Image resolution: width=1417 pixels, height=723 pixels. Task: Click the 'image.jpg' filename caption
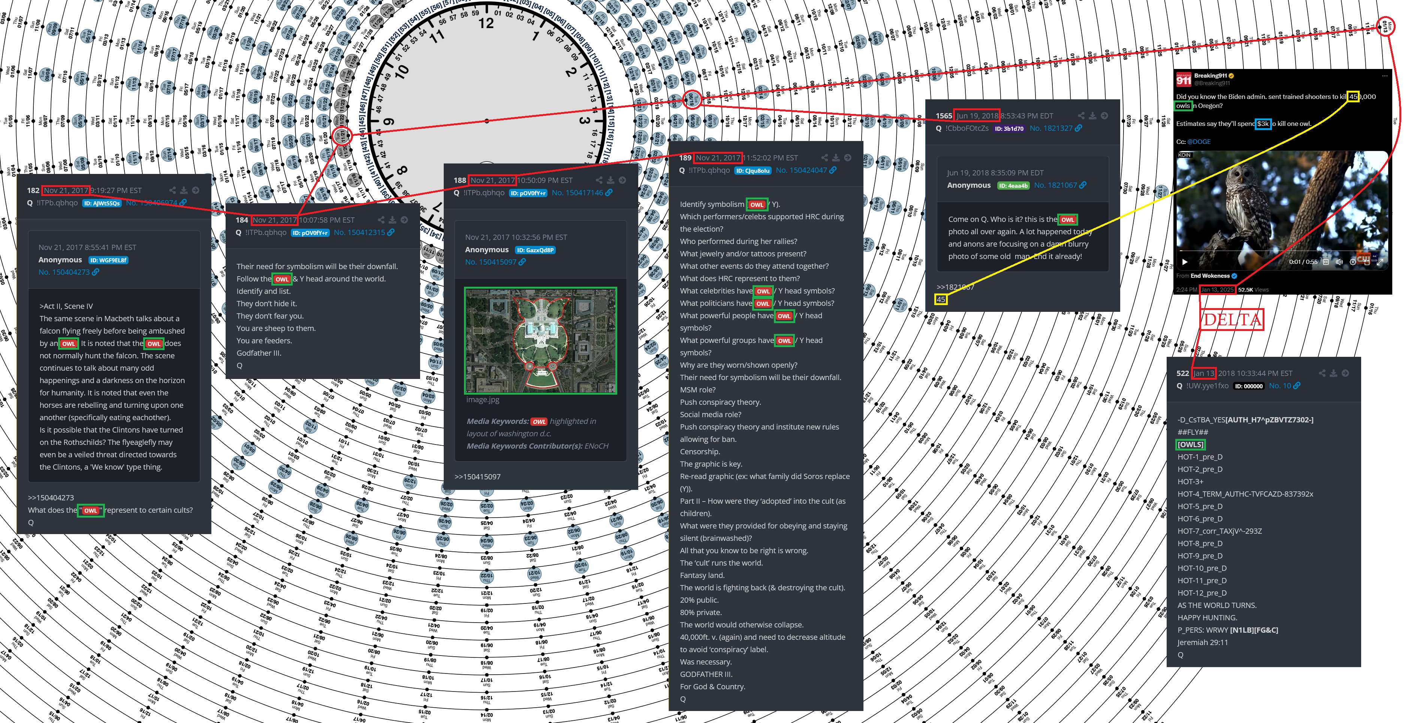point(483,400)
